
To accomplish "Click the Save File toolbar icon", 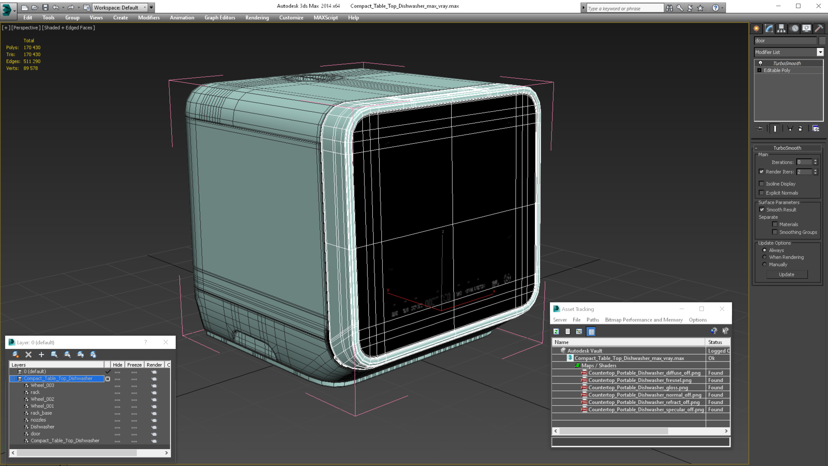I will (x=45, y=7).
